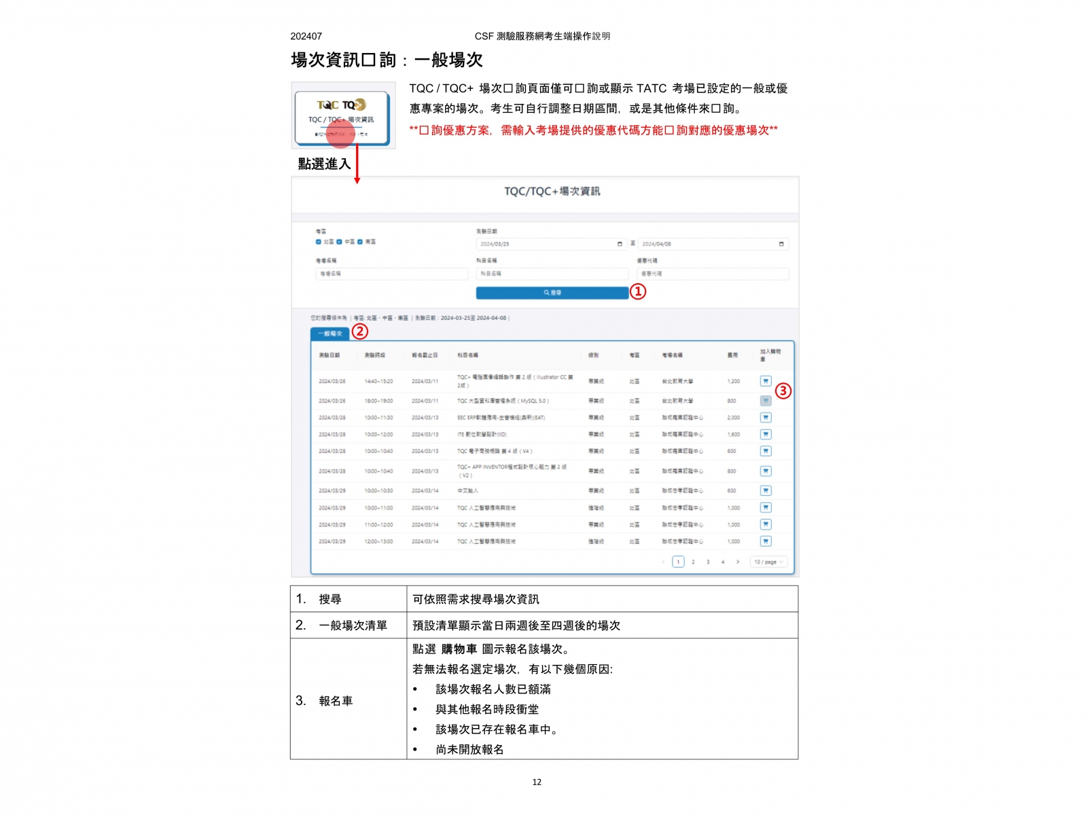Add the EEC ERP session to cart
Viewport: 1087px width, 815px height.
[766, 418]
